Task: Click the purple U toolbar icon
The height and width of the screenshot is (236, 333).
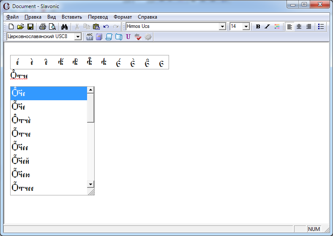Action: (128, 37)
